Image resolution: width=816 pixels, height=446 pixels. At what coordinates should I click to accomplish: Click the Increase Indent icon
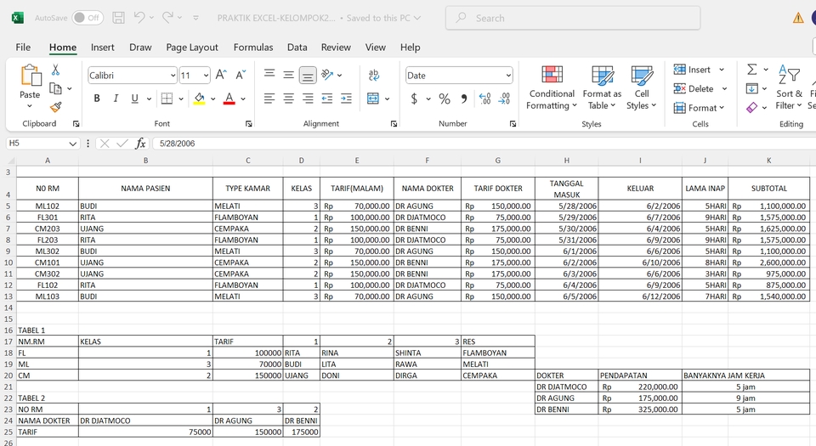(x=346, y=99)
